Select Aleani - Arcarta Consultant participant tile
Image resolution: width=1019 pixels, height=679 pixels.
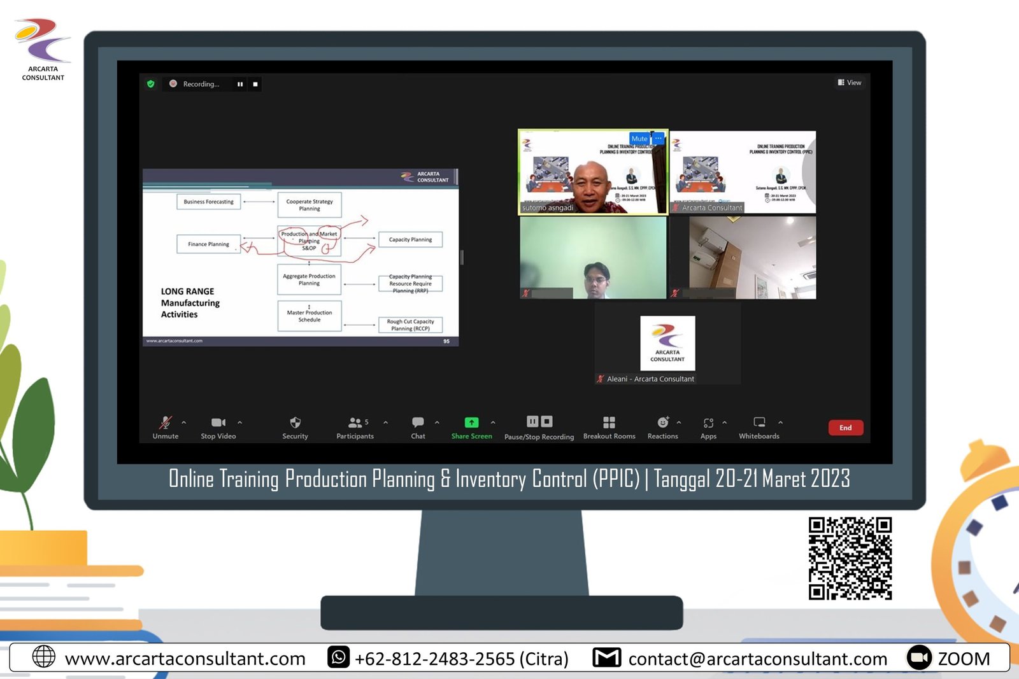tap(667, 344)
